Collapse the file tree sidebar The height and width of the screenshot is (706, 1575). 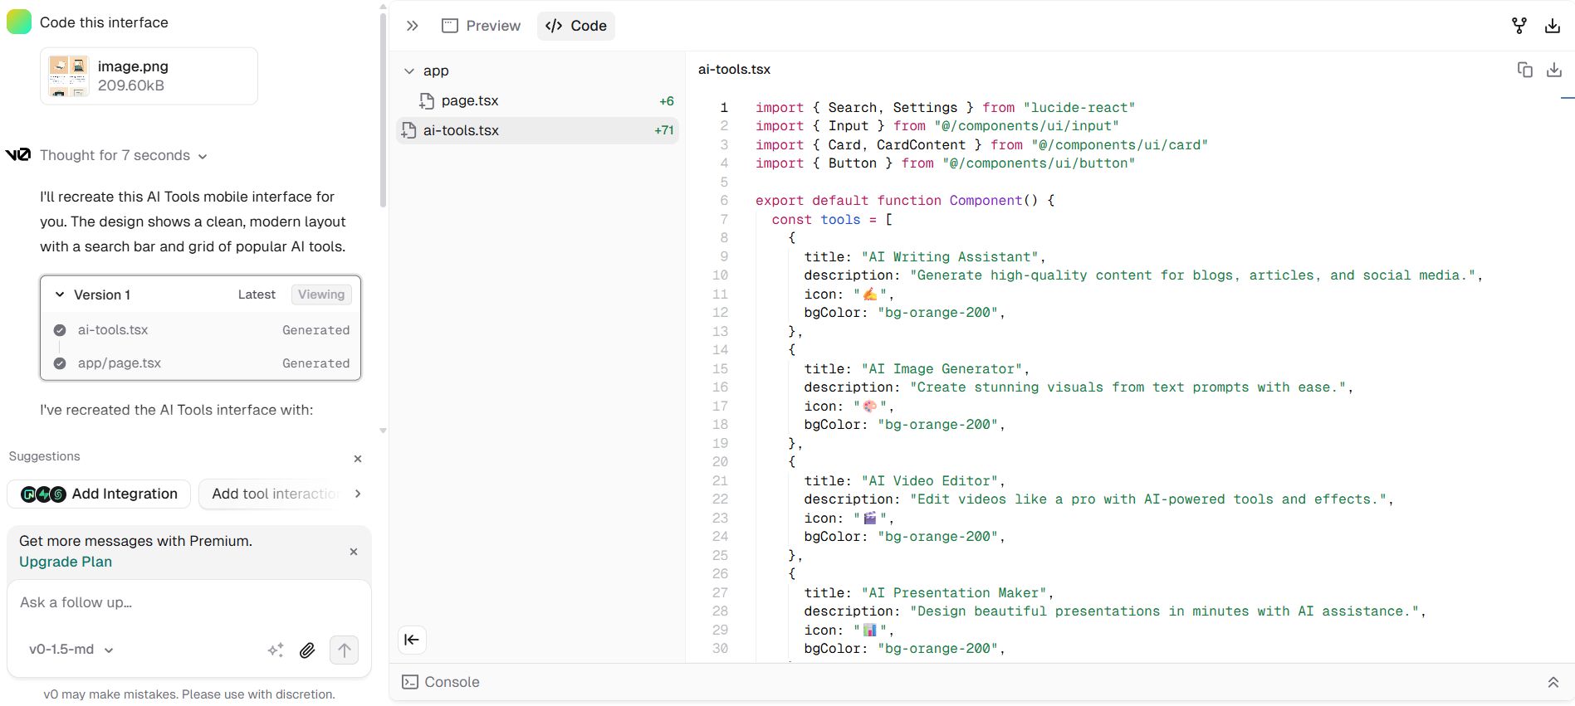(x=412, y=640)
